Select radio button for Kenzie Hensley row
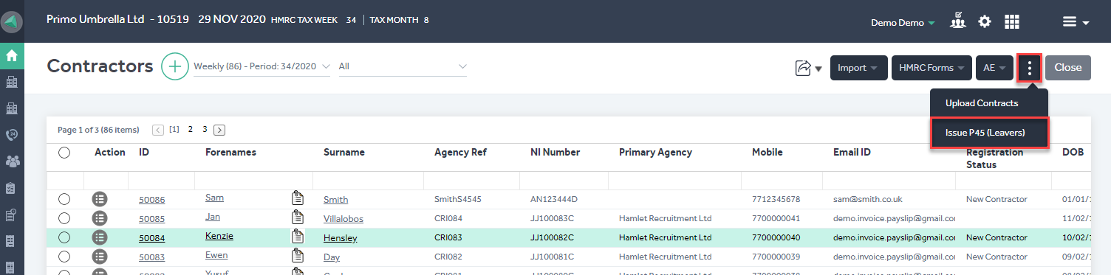1111x275 pixels. point(64,237)
